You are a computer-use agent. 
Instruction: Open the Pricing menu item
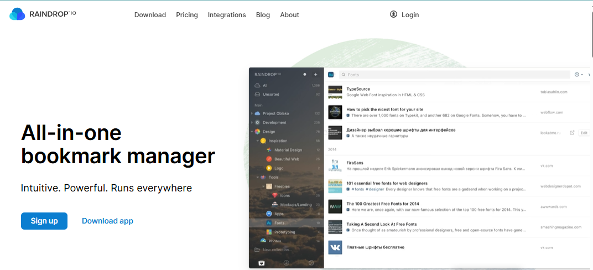[187, 15]
